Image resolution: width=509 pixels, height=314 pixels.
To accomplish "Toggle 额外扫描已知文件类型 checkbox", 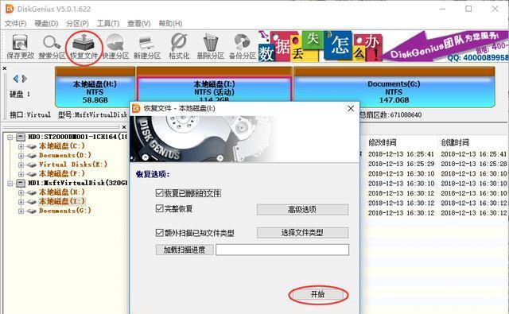I will click(159, 233).
